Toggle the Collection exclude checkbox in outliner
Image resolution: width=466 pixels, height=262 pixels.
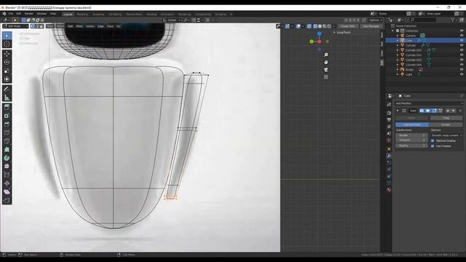pos(398,31)
